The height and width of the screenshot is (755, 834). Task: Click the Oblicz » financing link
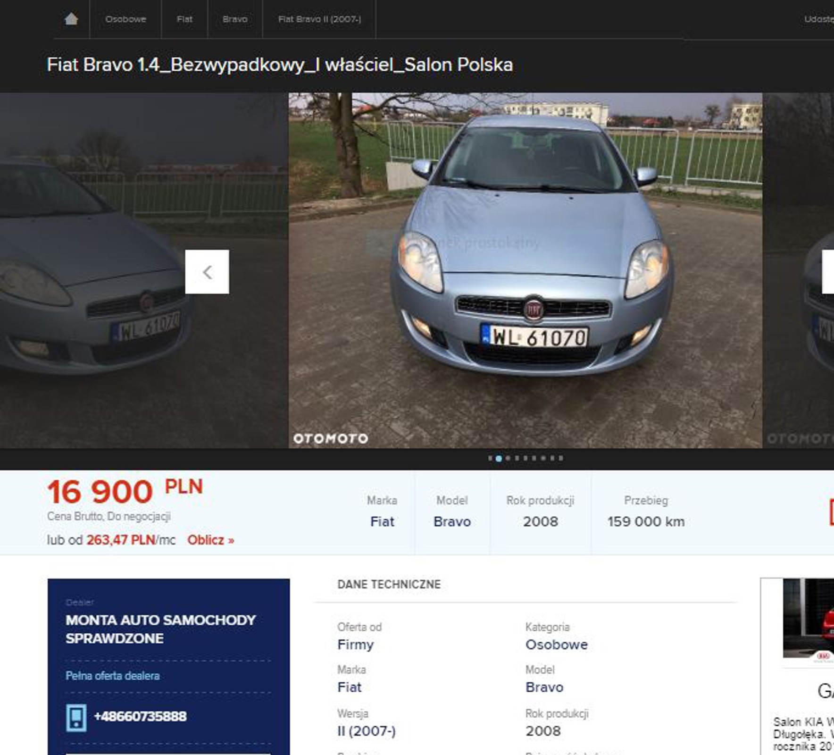210,540
